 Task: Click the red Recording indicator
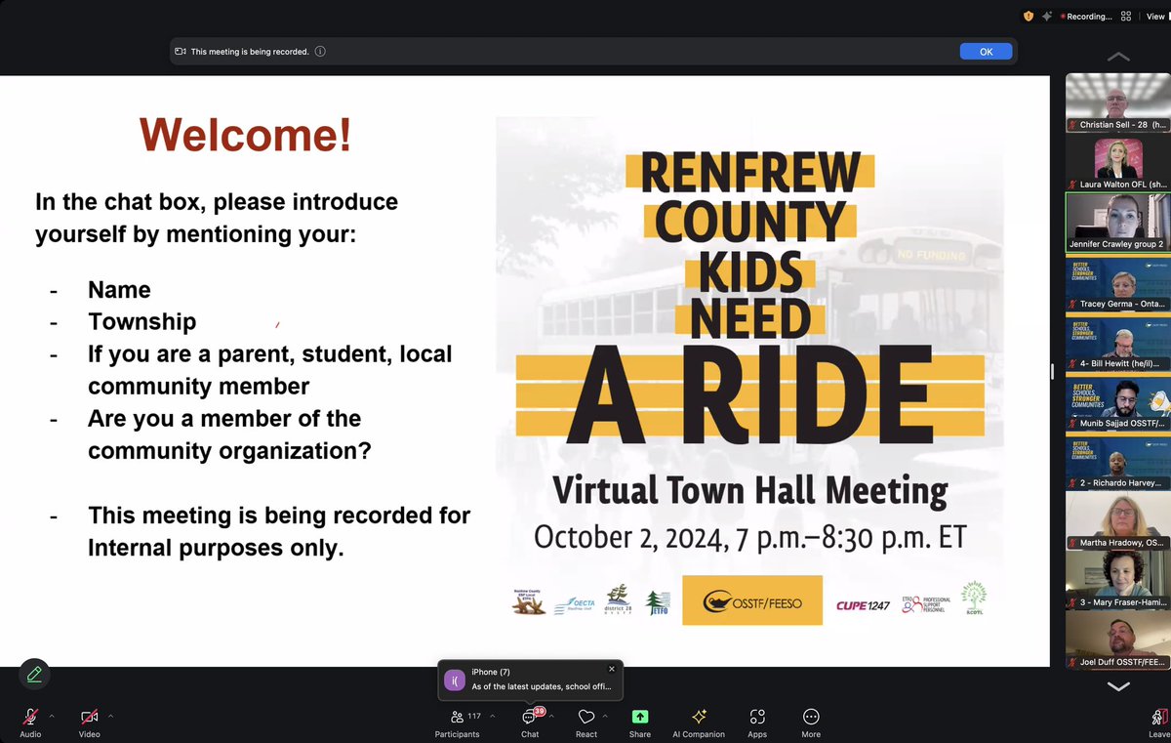coord(1085,16)
